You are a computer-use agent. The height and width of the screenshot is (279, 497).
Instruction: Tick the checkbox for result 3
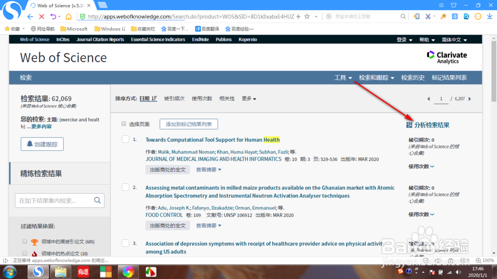(x=126, y=243)
